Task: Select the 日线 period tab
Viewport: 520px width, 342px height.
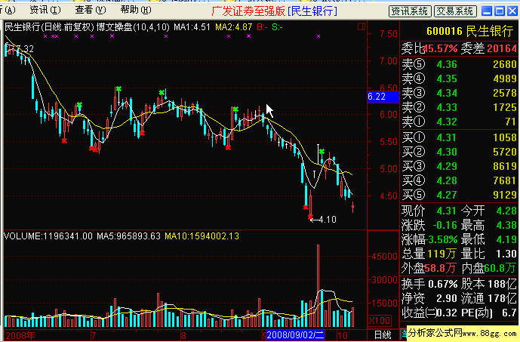Action: 383,334
